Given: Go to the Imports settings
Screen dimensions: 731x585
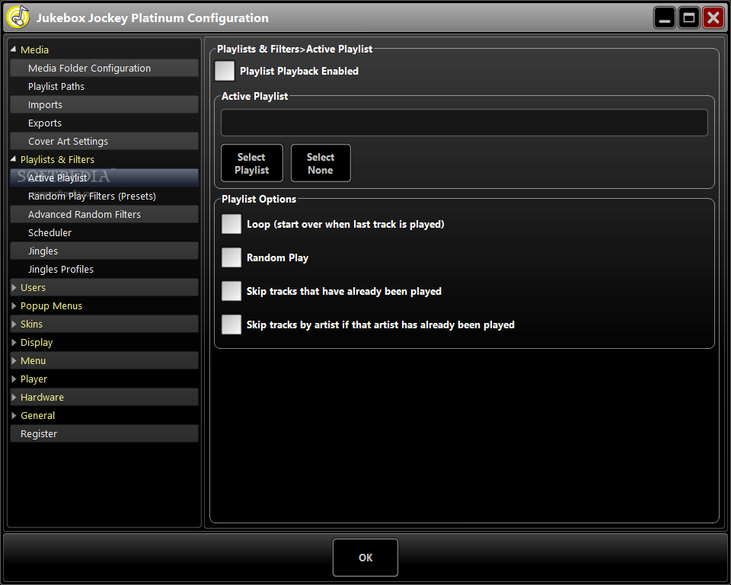Looking at the screenshot, I should [x=104, y=104].
